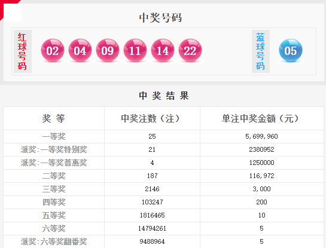This screenshot has height=248, width=326.
Task: Select the 六等奖 row label
Action: 54,228
